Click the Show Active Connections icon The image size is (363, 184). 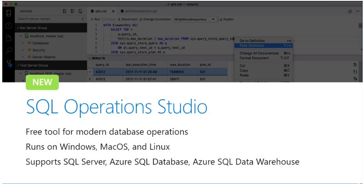tap(80, 11)
